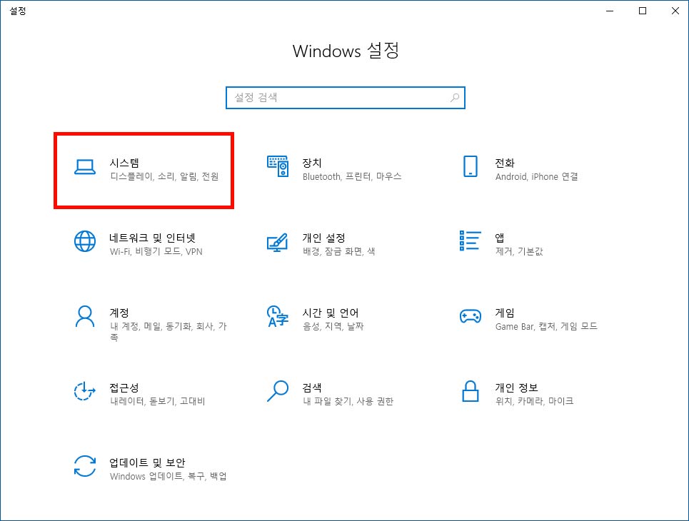Maximize the 설정 window
Screen dimensions: 689x521
pyautogui.click(x=643, y=11)
